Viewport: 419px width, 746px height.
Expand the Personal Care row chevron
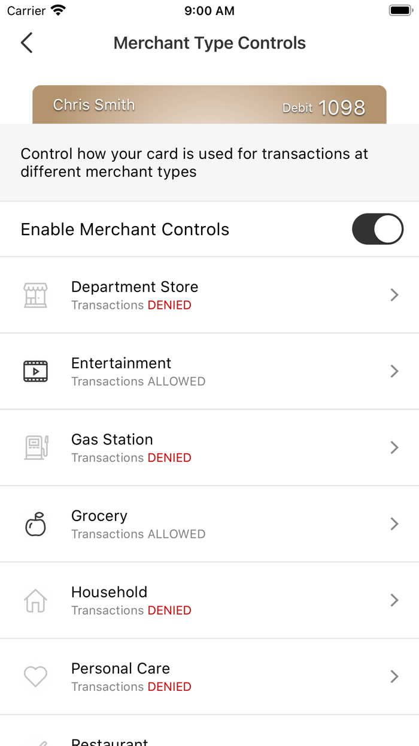(x=394, y=676)
